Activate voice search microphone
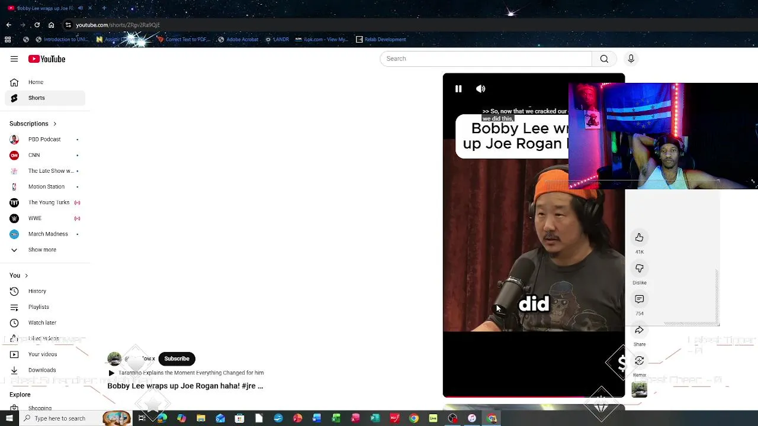Image resolution: width=758 pixels, height=426 pixels. click(x=631, y=59)
